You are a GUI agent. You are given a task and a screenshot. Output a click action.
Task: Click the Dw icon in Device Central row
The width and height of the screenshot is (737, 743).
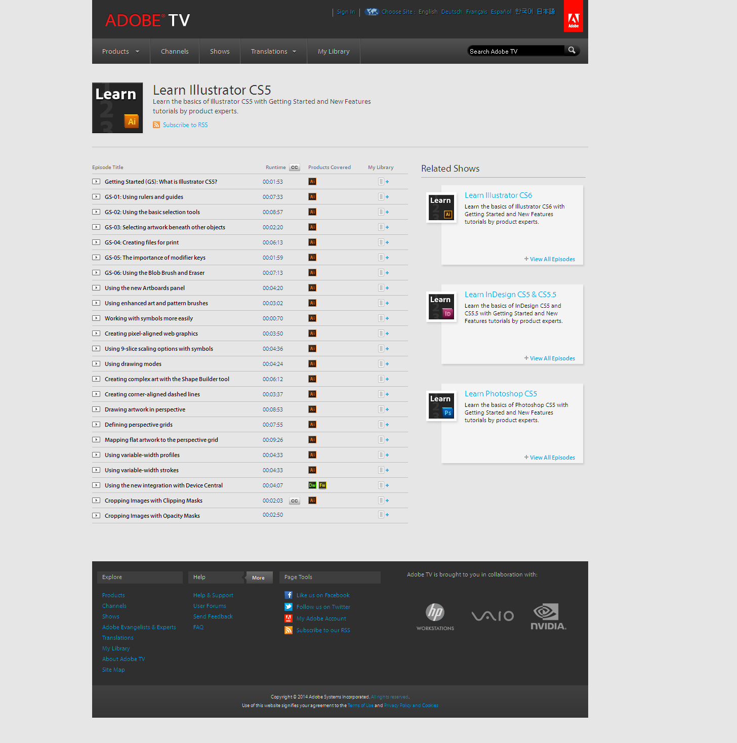click(x=312, y=485)
